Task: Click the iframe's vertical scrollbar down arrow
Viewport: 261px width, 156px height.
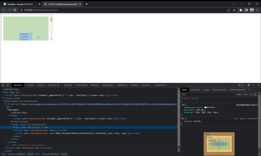Action: tap(51, 39)
